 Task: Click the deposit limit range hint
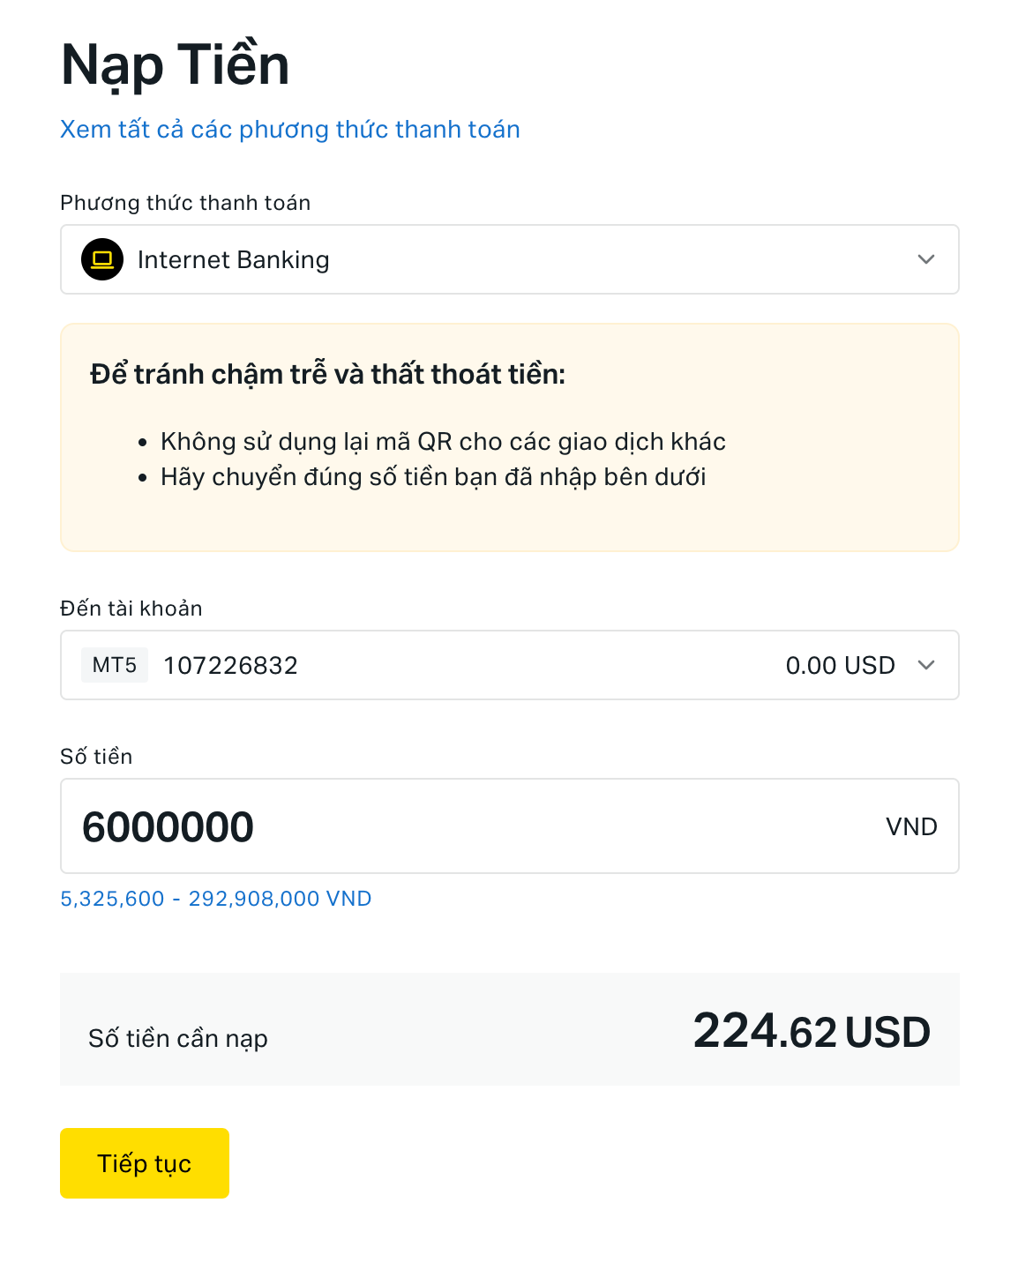[x=216, y=899]
